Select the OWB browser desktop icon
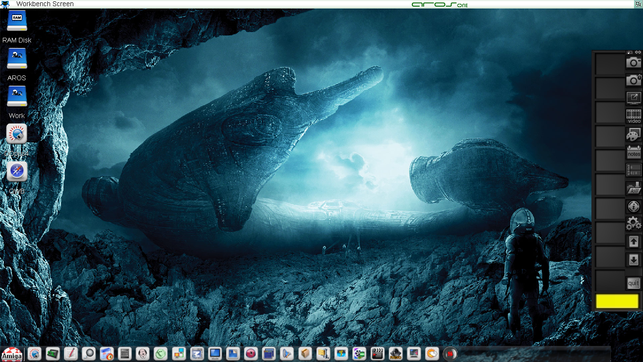This screenshot has height=362, width=643. tap(17, 172)
